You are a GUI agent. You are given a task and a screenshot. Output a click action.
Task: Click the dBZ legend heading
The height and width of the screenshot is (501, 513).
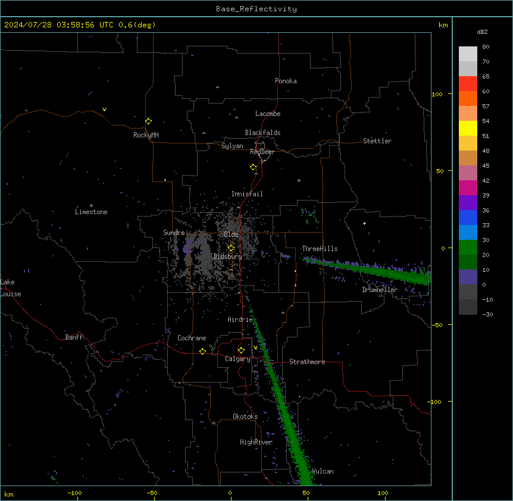(482, 32)
